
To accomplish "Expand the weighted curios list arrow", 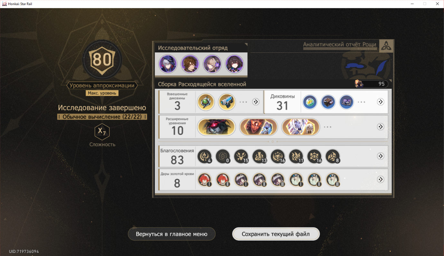I will (256, 102).
